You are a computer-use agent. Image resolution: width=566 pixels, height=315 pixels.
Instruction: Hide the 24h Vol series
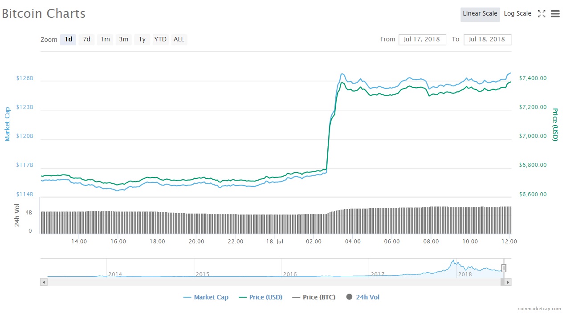click(x=363, y=297)
